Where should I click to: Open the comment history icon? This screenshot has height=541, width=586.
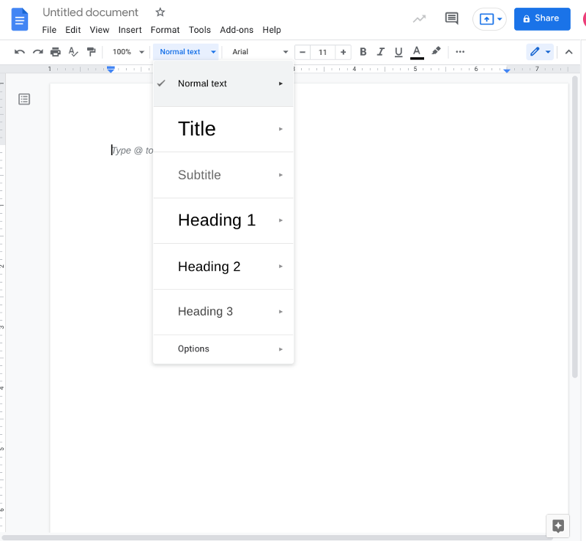point(452,19)
